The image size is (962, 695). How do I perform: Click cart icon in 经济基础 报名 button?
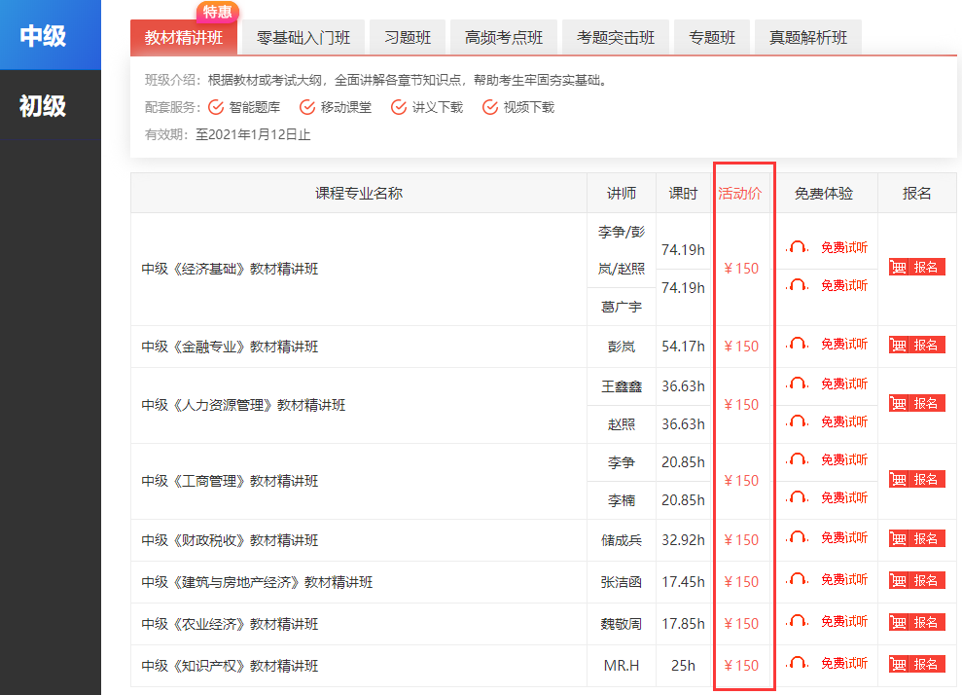pyautogui.click(x=898, y=267)
